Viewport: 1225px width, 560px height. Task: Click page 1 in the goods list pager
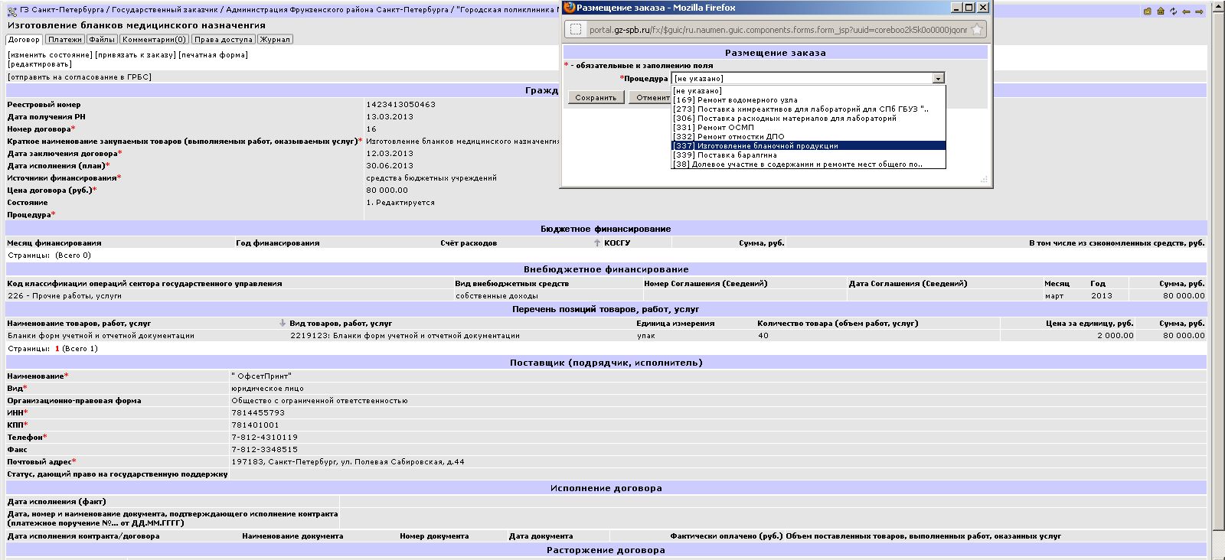[57, 349]
